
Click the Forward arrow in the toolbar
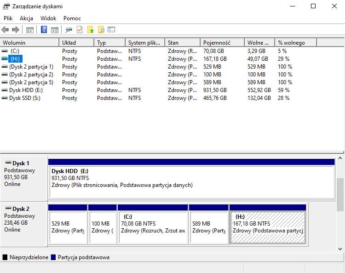[16, 30]
